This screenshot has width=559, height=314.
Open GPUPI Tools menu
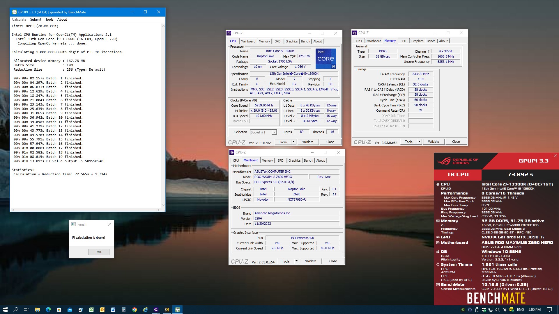(49, 19)
